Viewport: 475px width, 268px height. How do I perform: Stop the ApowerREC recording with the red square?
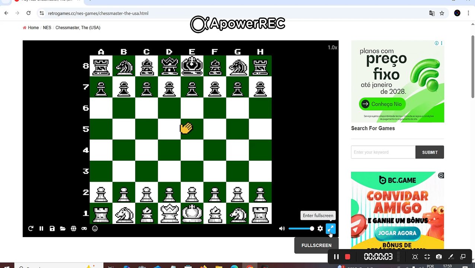(348, 257)
